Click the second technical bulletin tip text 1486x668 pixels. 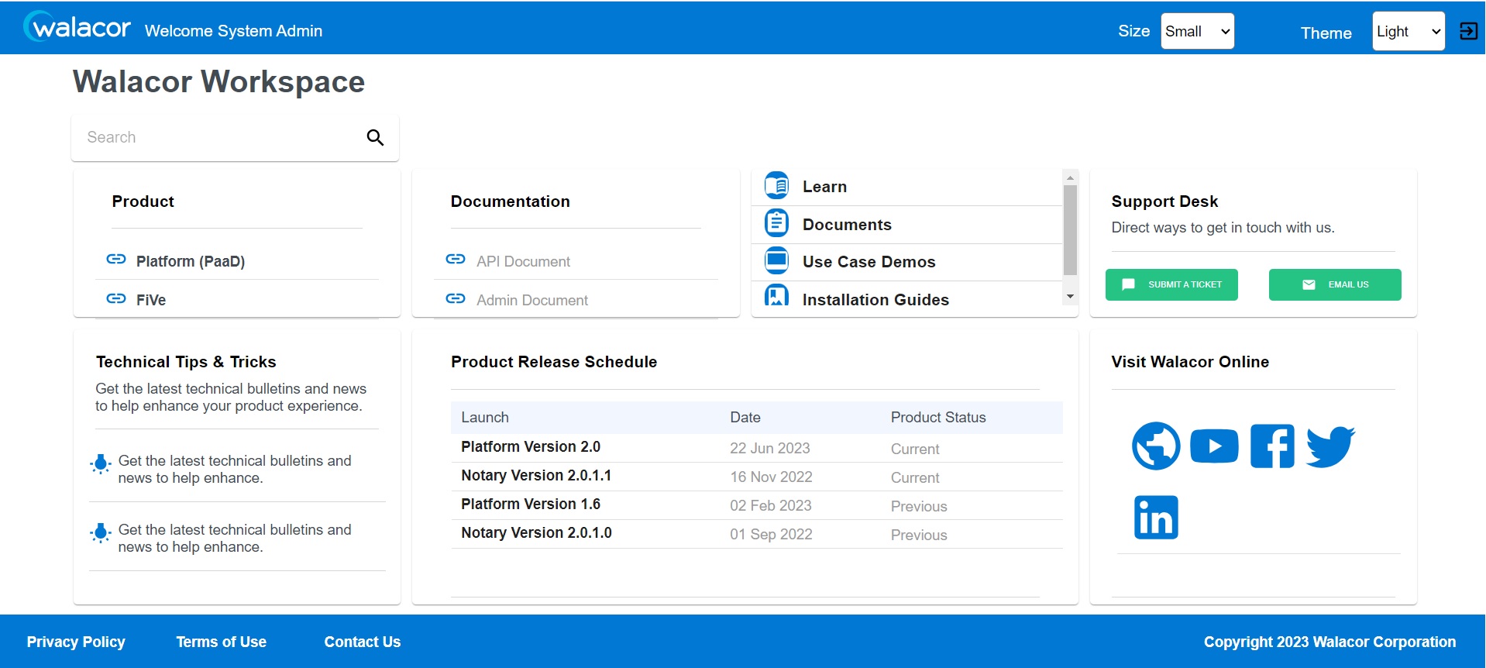235,538
